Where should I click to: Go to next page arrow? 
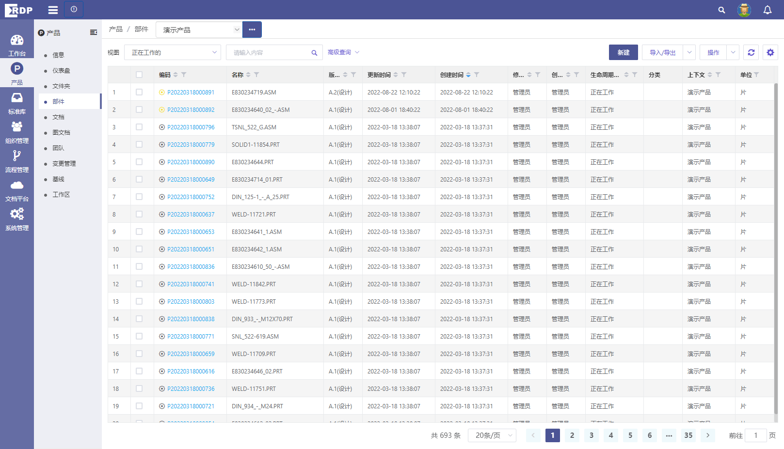pos(708,435)
